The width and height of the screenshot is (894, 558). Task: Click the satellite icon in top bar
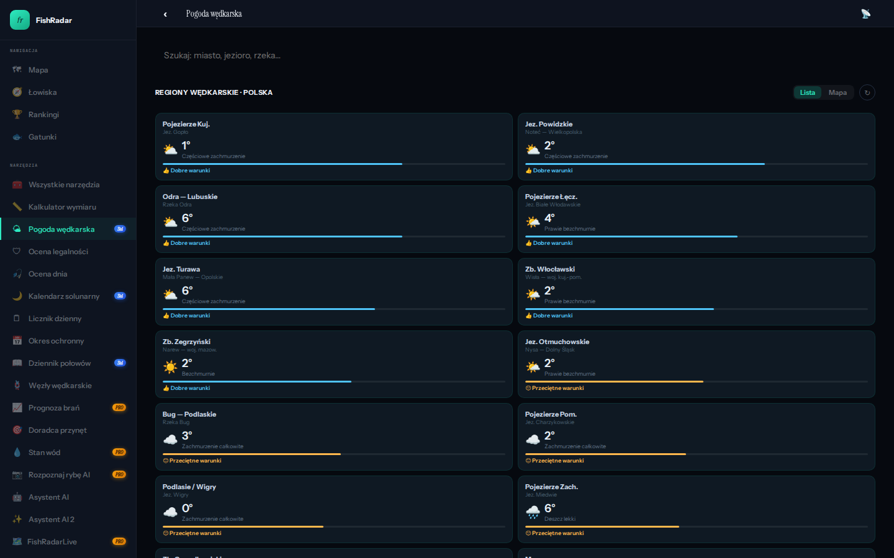pyautogui.click(x=865, y=14)
